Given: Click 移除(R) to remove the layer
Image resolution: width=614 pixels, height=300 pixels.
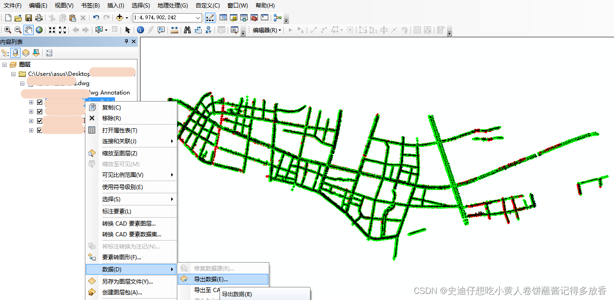Looking at the screenshot, I should tap(113, 118).
